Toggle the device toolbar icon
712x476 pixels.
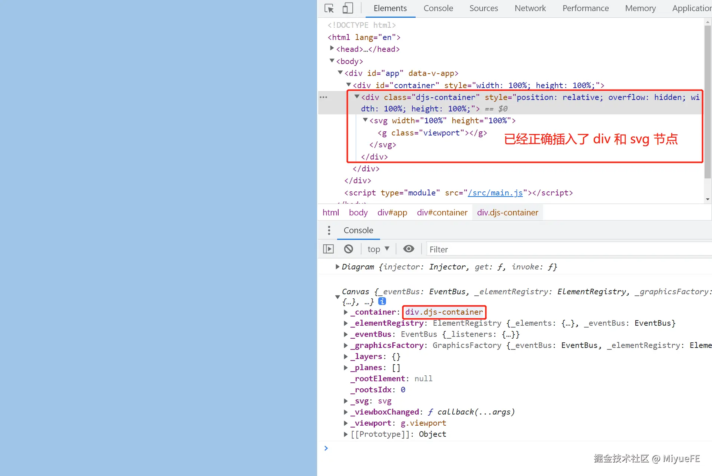(347, 8)
